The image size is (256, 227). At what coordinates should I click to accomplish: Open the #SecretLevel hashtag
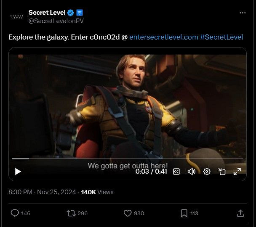coord(221,37)
